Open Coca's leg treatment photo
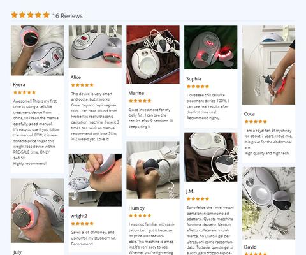The width and height of the screenshot is (306, 255). (x=268, y=65)
